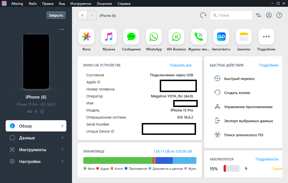
Task: Select Обзор label in sidebar
Action: 26,126
